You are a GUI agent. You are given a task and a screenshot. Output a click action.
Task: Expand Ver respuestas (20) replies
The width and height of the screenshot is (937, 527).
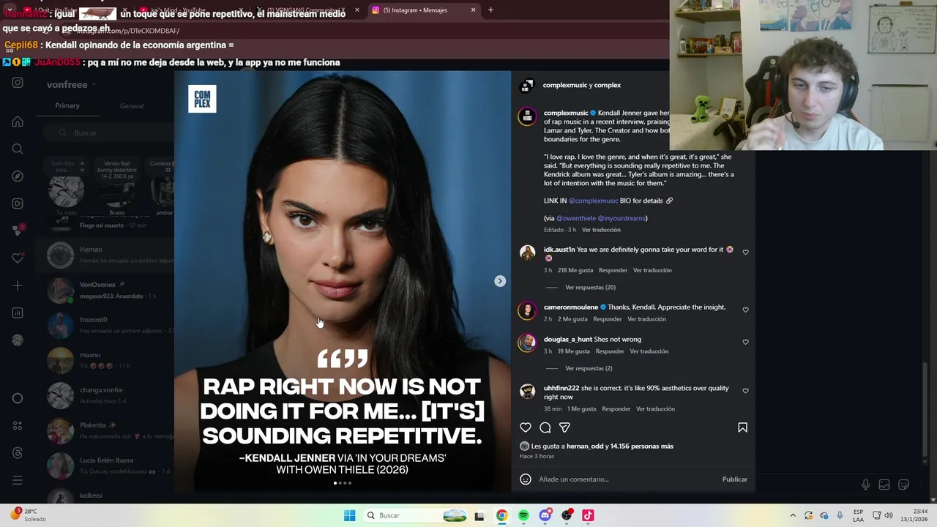pyautogui.click(x=590, y=288)
